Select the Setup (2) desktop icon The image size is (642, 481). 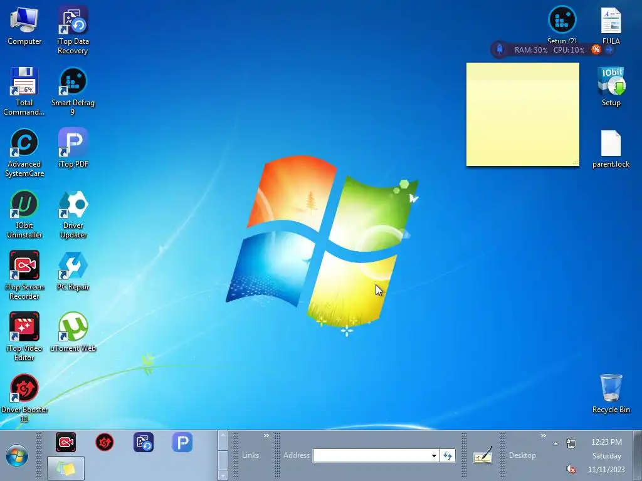click(562, 24)
